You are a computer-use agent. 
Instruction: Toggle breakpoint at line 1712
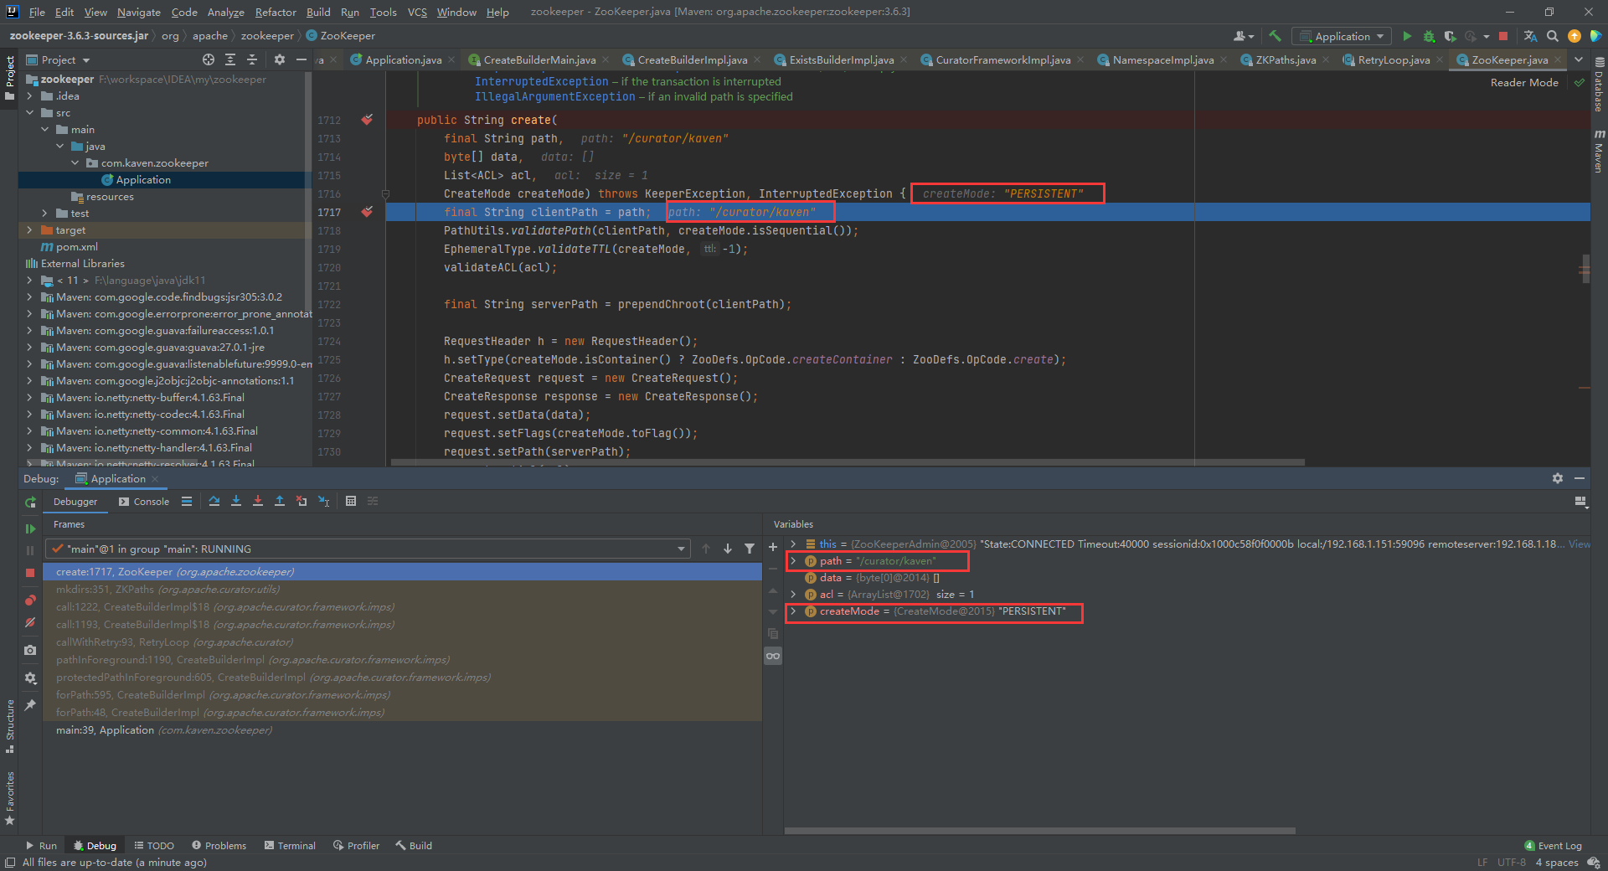367,120
